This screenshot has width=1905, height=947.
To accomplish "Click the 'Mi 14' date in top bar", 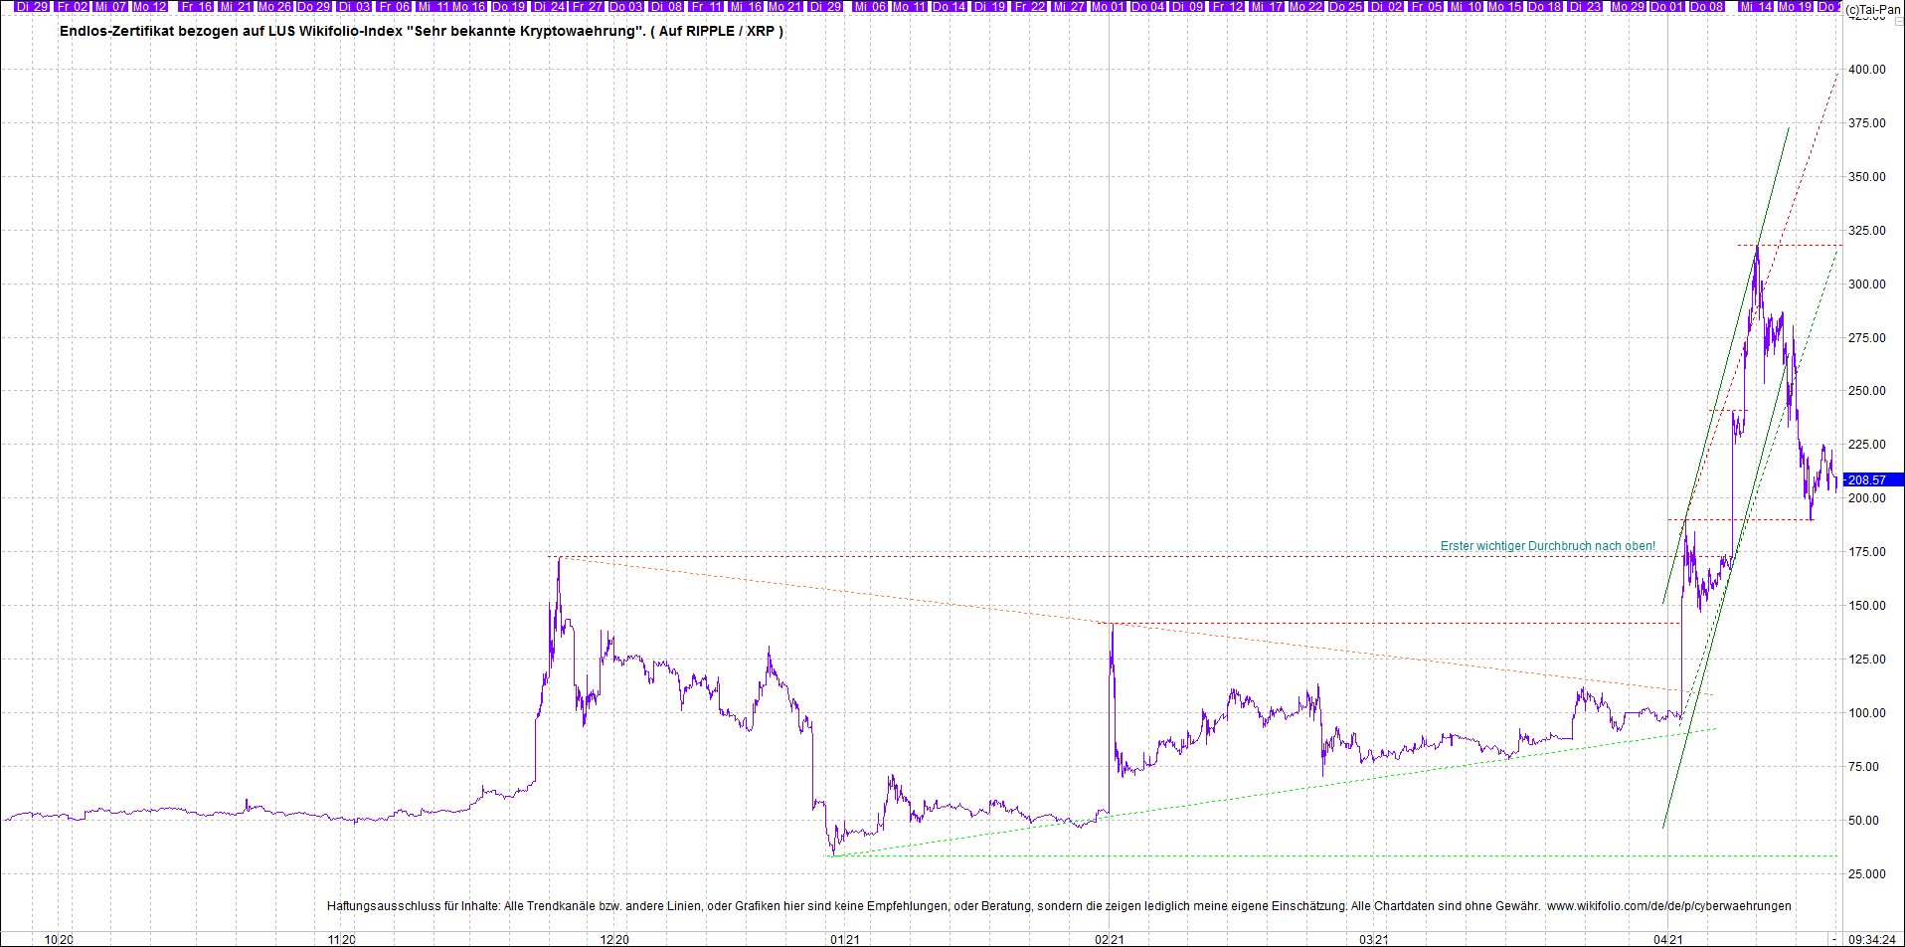I will 1756,7.
